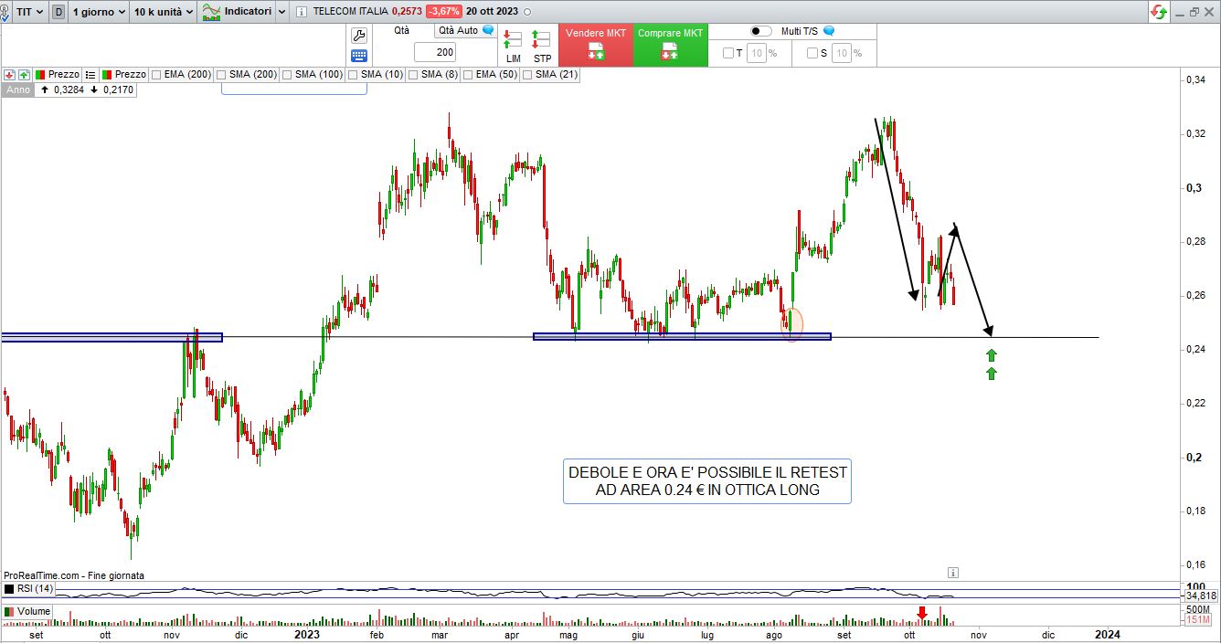Click the RSI black color swatch
Screen dimensions: 1221x643
[9, 589]
